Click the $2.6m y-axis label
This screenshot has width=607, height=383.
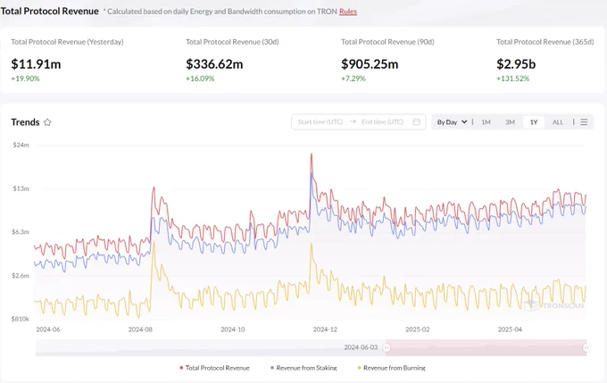pos(21,276)
